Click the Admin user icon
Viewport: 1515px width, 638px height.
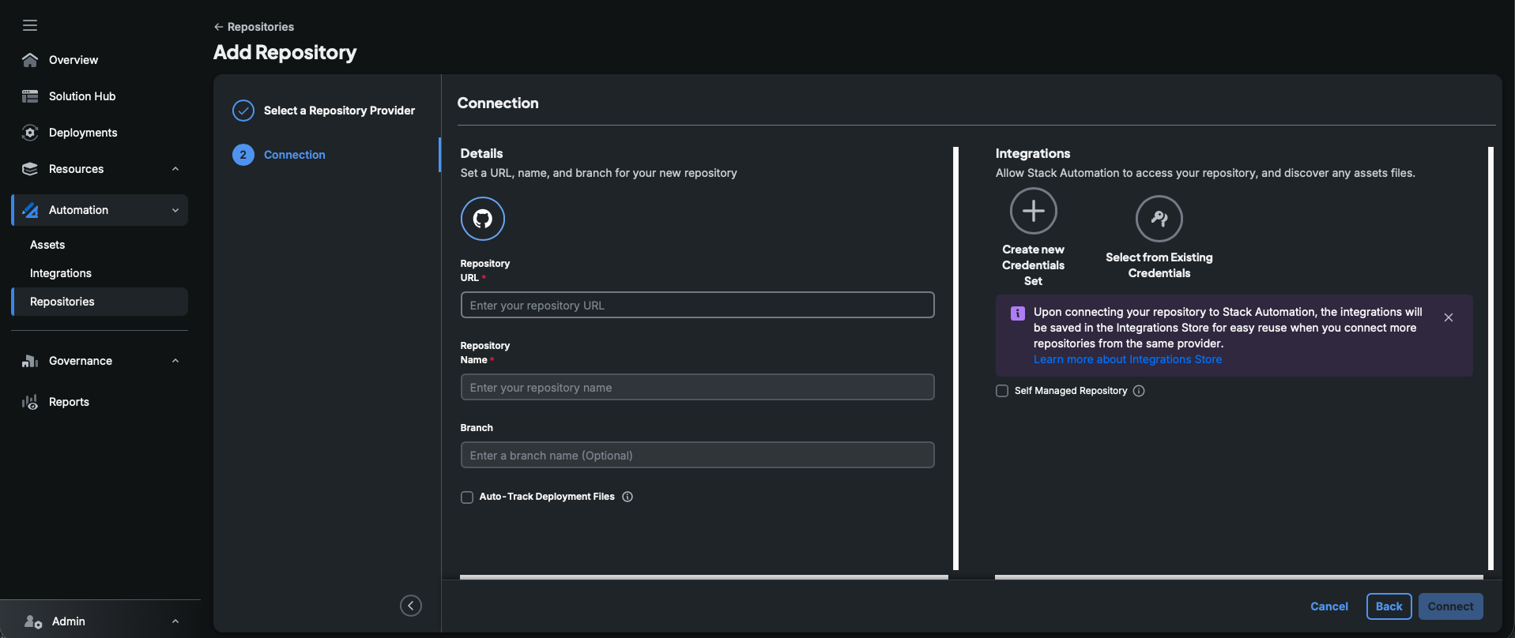[32, 621]
